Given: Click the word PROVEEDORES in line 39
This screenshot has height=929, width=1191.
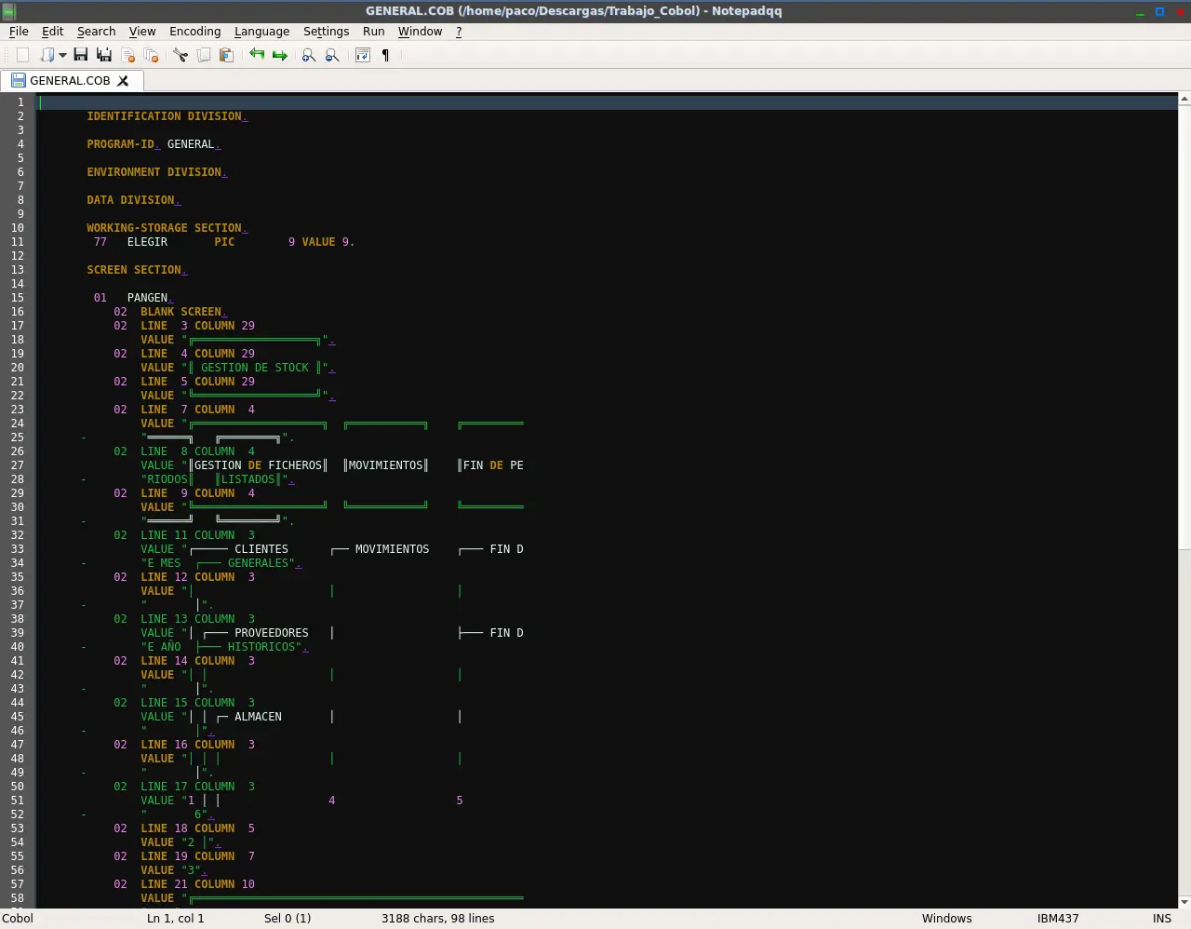Looking at the screenshot, I should 271,633.
